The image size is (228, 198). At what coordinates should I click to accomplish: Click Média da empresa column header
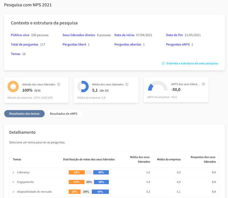169,159
